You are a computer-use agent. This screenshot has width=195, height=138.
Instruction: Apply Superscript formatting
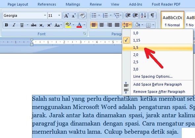click(49, 25)
